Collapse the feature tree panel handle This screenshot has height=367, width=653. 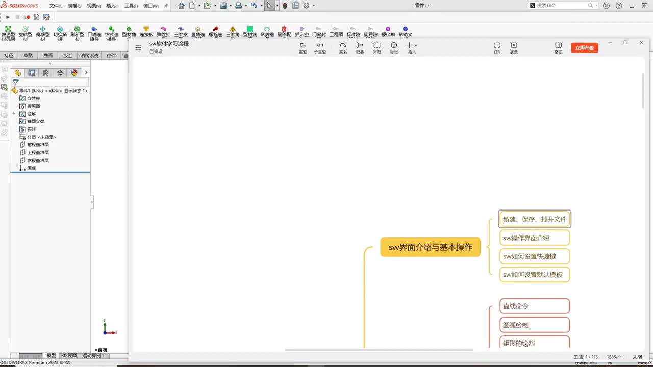pos(92,202)
